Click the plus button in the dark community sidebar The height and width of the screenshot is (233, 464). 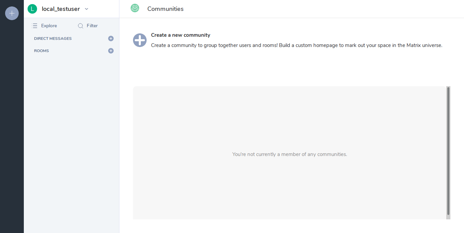[12, 13]
